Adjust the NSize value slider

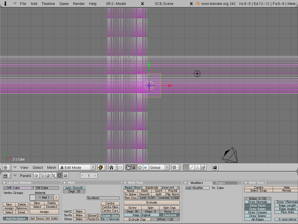pyautogui.click(x=258, y=199)
